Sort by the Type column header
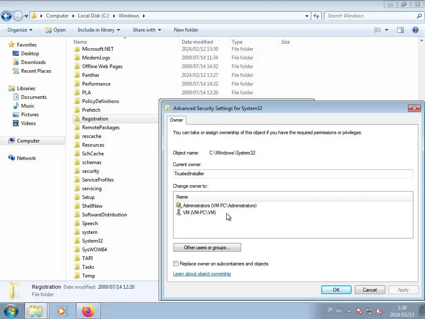The height and width of the screenshot is (319, 425). [x=237, y=42]
